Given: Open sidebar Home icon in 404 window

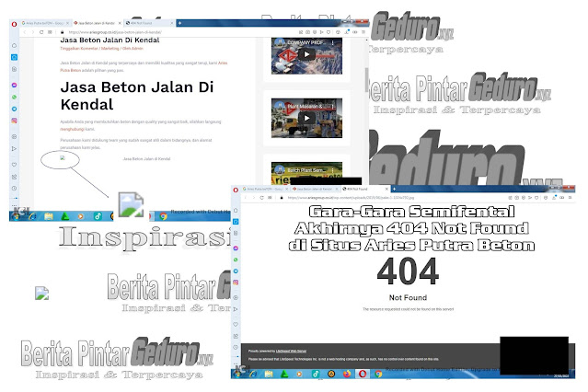Looking at the screenshot, I should click(x=236, y=211).
